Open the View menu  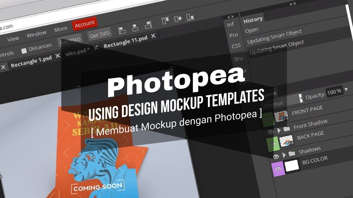pos(13,39)
